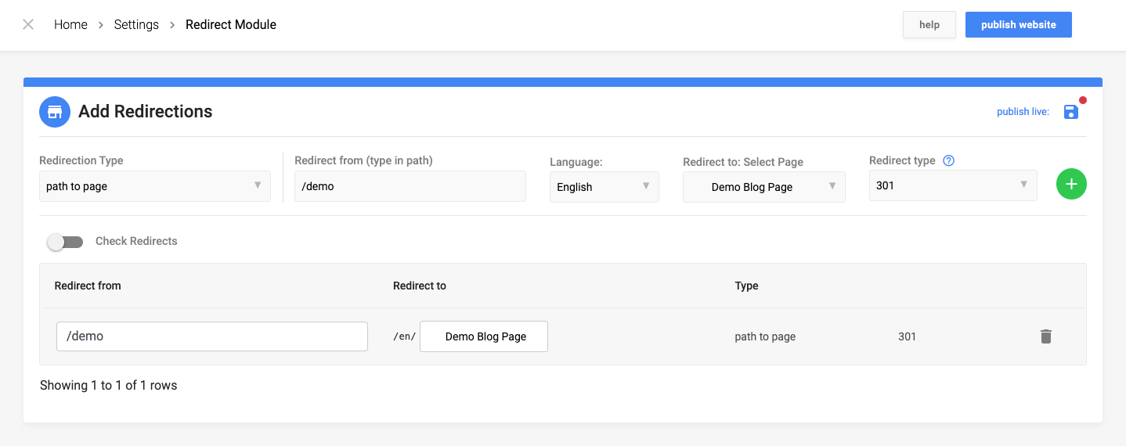Click the Redirect Module breadcrumb item
Image resolution: width=1126 pixels, height=446 pixels.
pyautogui.click(x=231, y=24)
